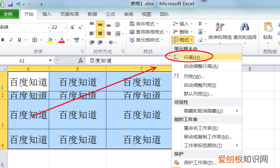280x168 pixels.
Task: Expand the font name dropdown
Action: (48, 28)
